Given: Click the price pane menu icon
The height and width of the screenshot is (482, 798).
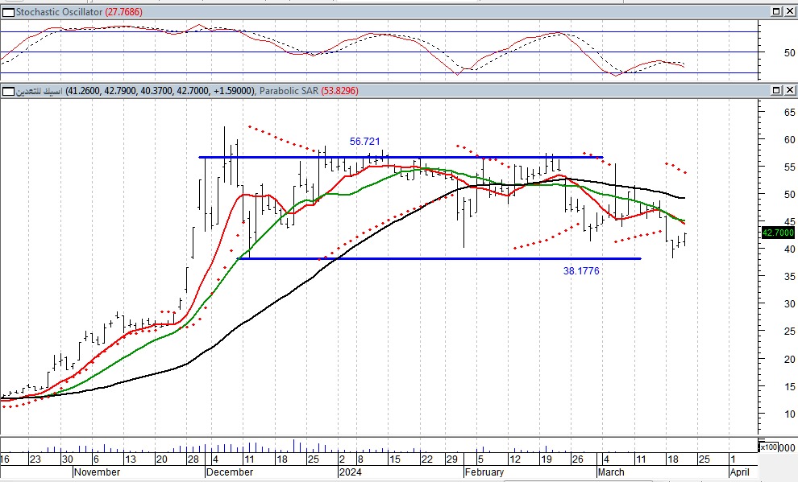Looking at the screenshot, I should pos(6,91).
